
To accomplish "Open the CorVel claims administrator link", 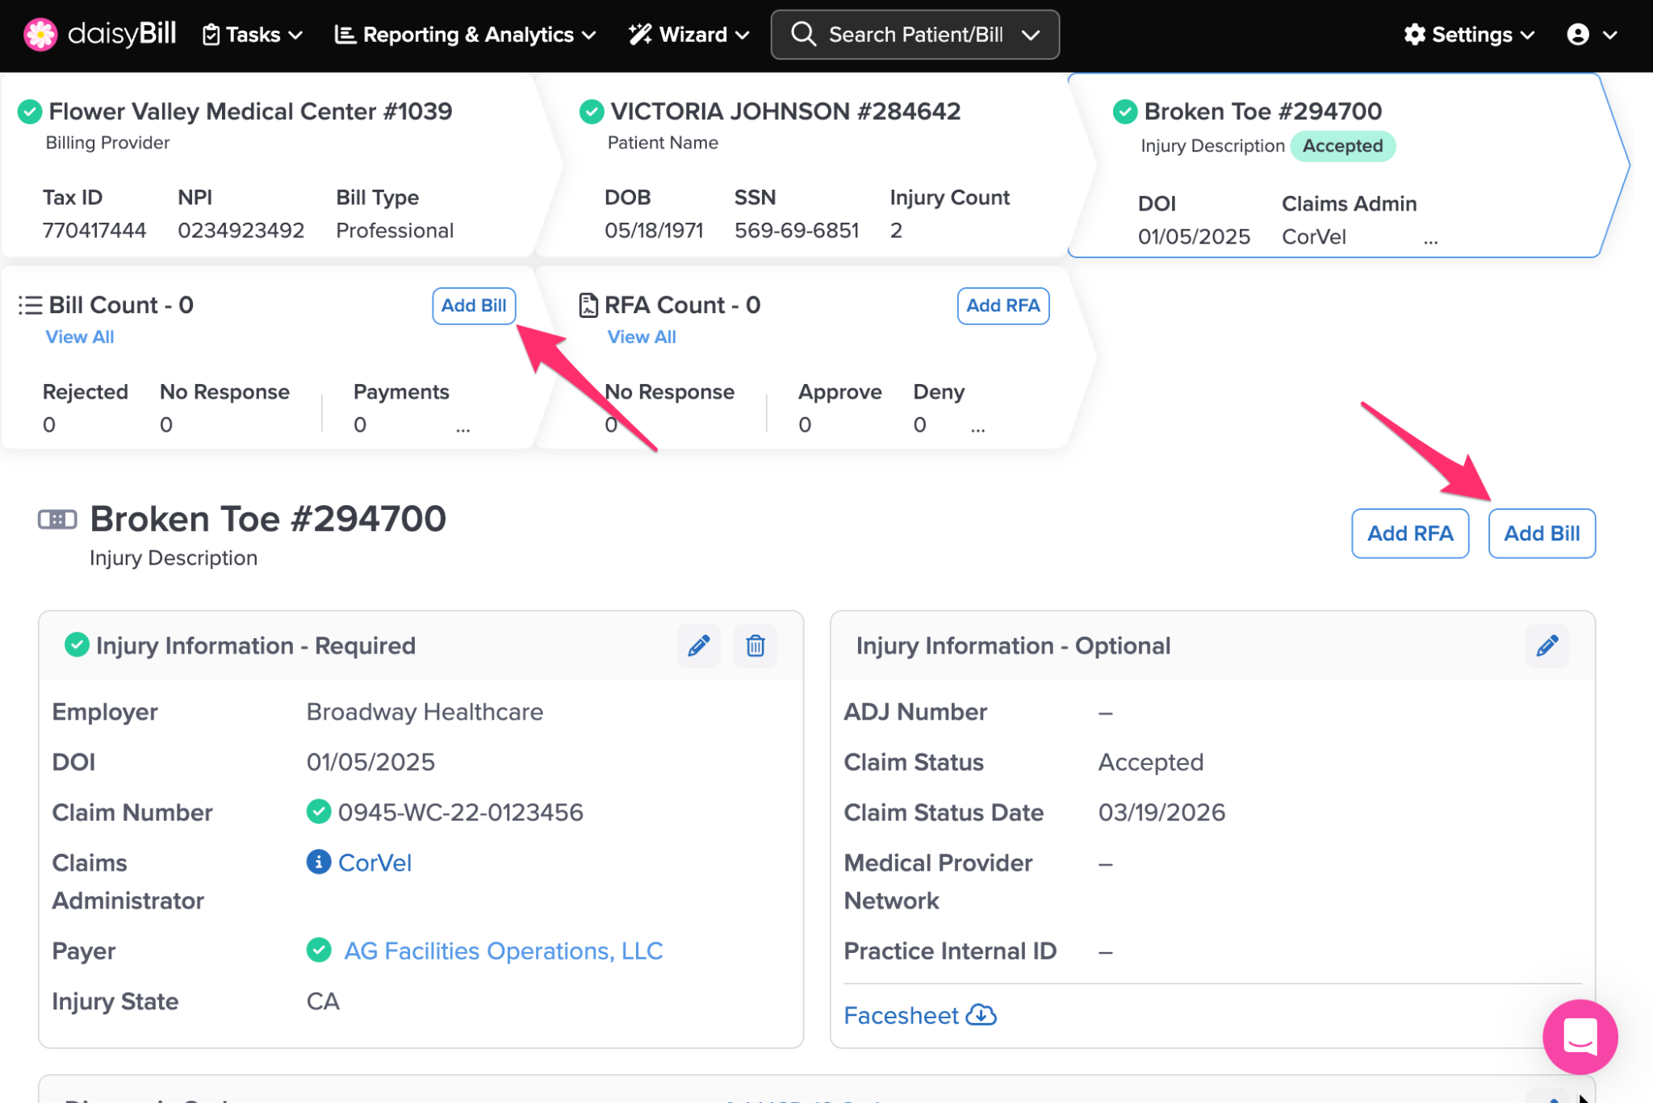I will [x=375, y=863].
